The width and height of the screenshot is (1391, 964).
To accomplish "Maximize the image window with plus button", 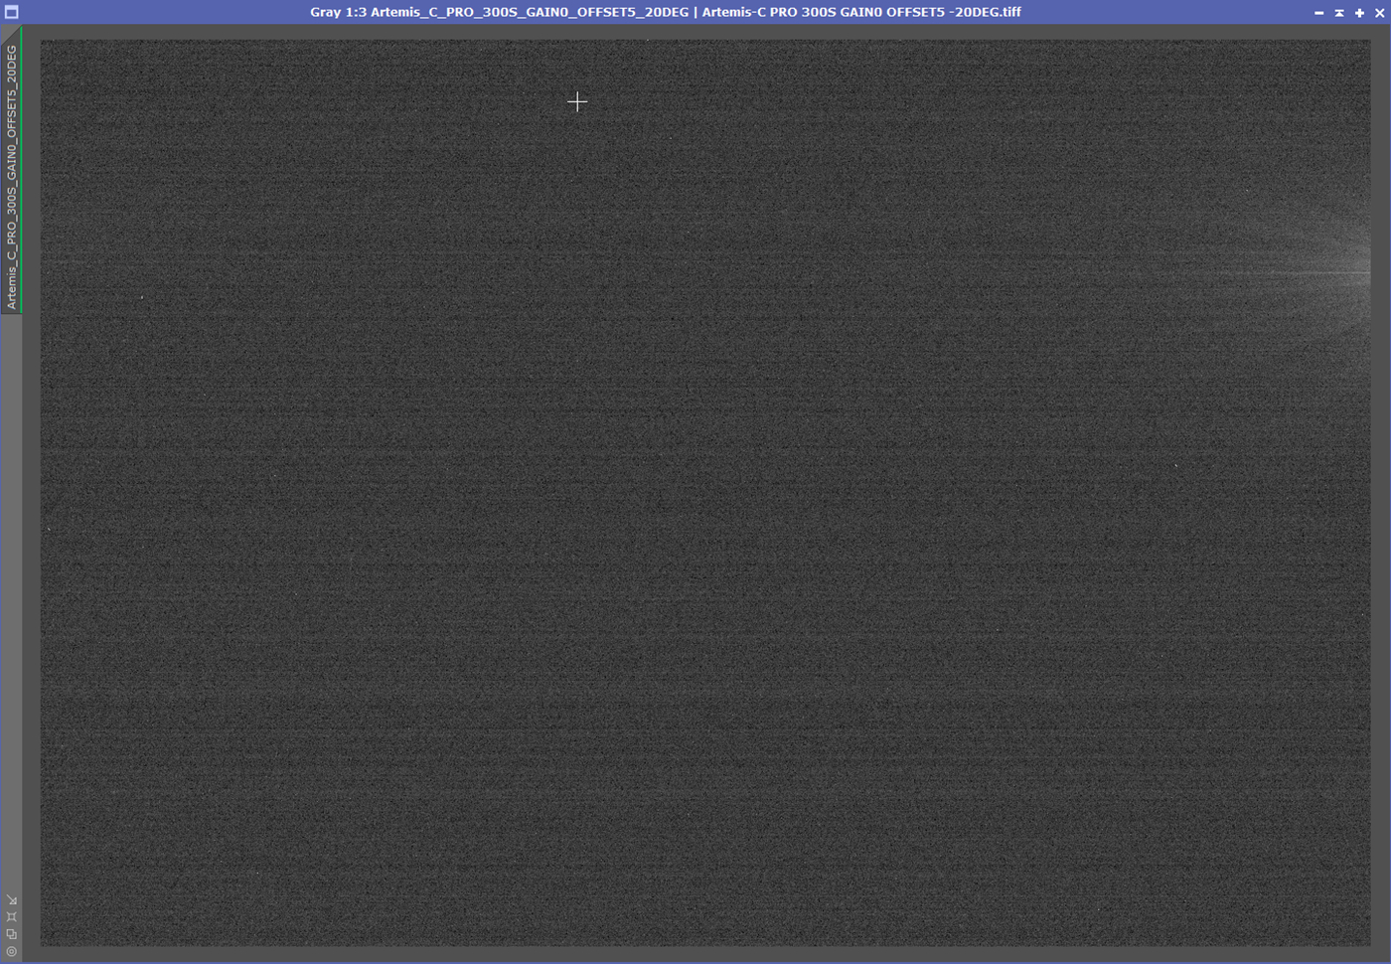I will tap(1359, 13).
